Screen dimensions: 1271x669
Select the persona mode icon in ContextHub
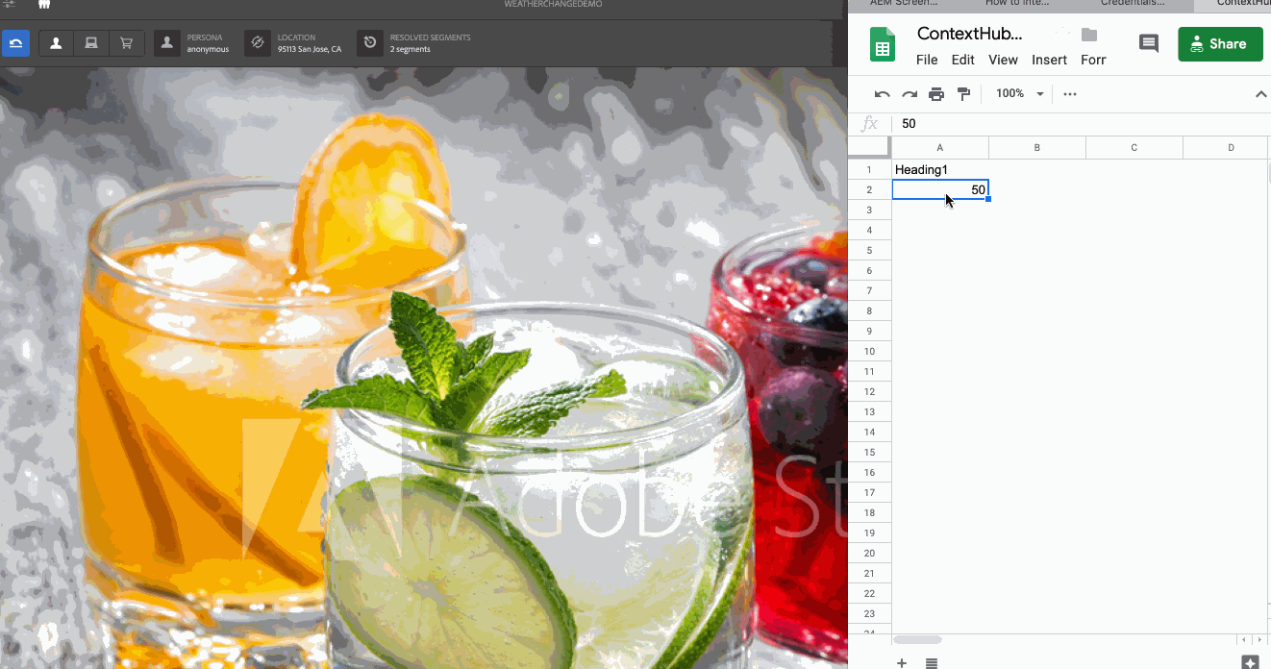[x=56, y=43]
